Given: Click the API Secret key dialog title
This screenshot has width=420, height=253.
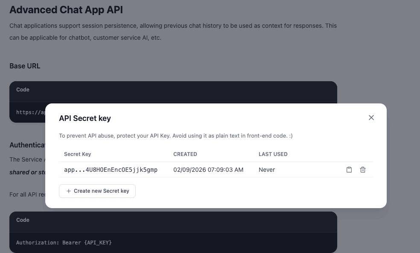Looking at the screenshot, I should coord(85,118).
